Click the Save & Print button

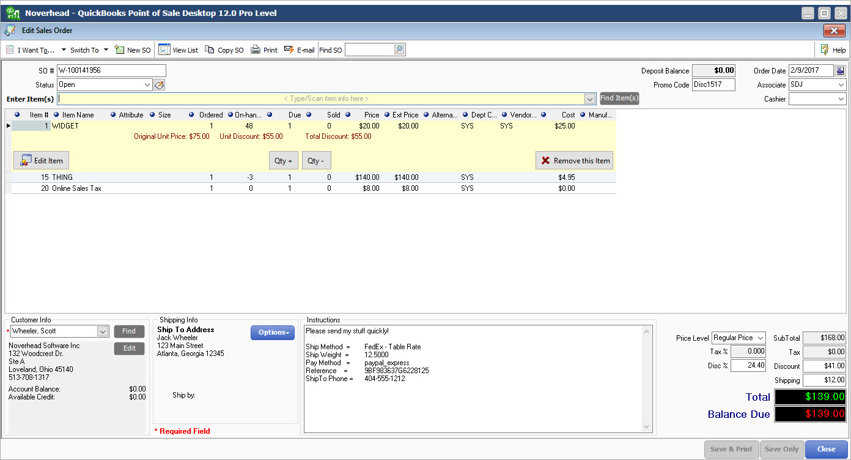731,449
